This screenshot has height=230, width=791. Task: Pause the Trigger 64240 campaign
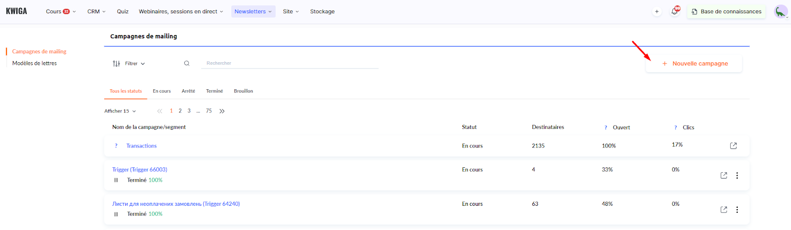116,214
